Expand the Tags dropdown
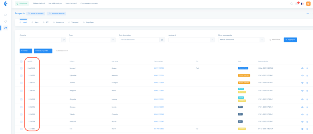 113,40
